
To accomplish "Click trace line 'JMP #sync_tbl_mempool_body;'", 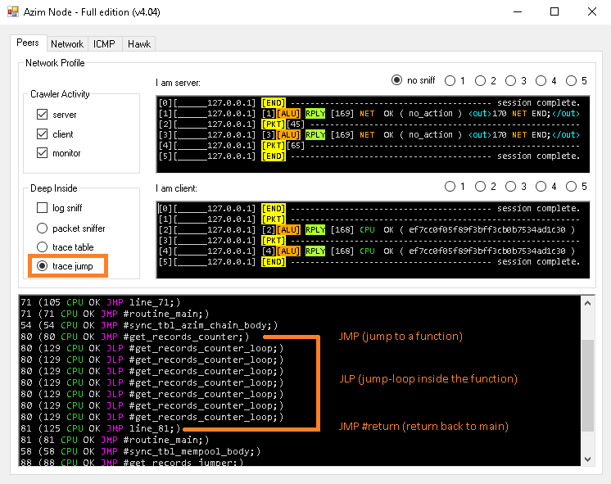I will [x=141, y=451].
